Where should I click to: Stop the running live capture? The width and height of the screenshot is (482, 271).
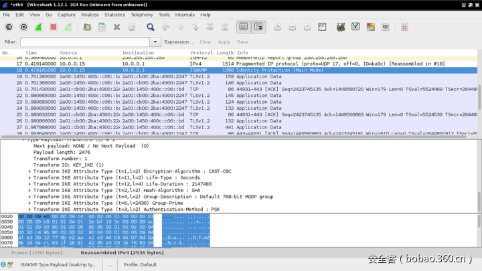coord(54,27)
